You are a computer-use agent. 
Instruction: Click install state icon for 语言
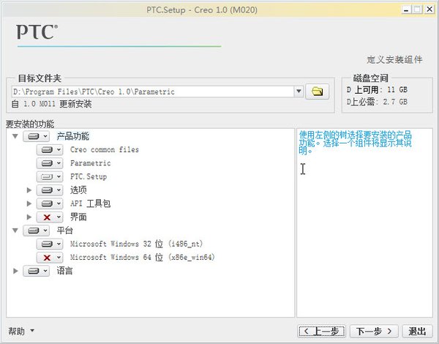click(x=34, y=271)
